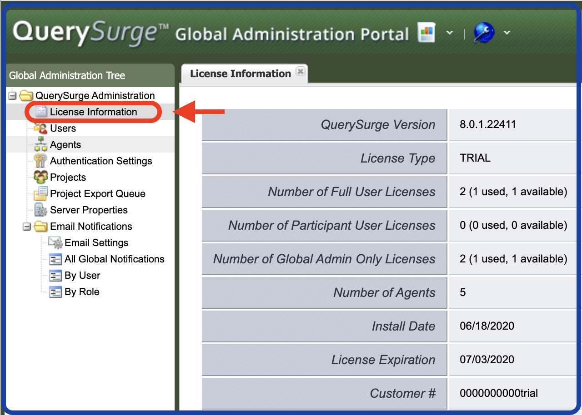Open All Global Notifications tree item
Image resolution: width=582 pixels, height=415 pixels.
pos(115,259)
